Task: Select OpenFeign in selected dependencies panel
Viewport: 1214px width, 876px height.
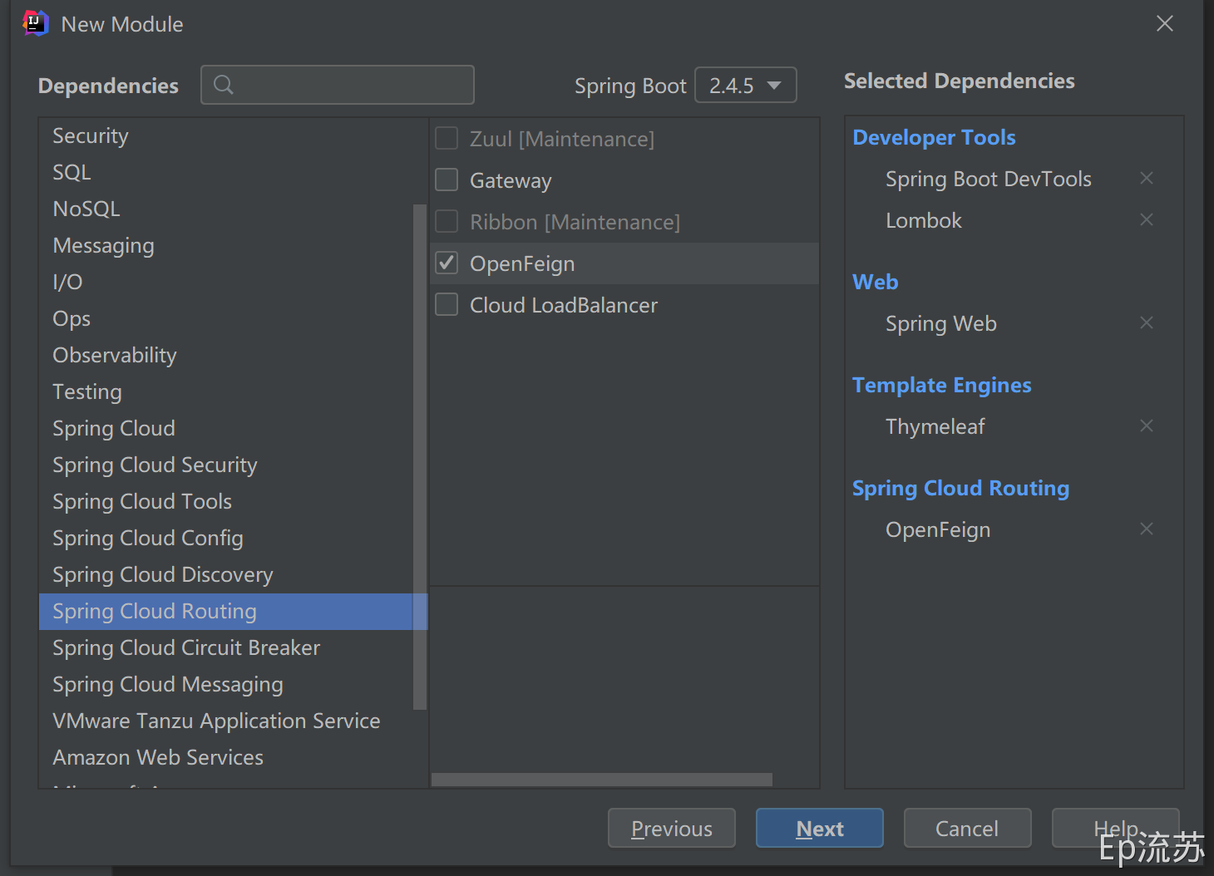Action: [938, 529]
